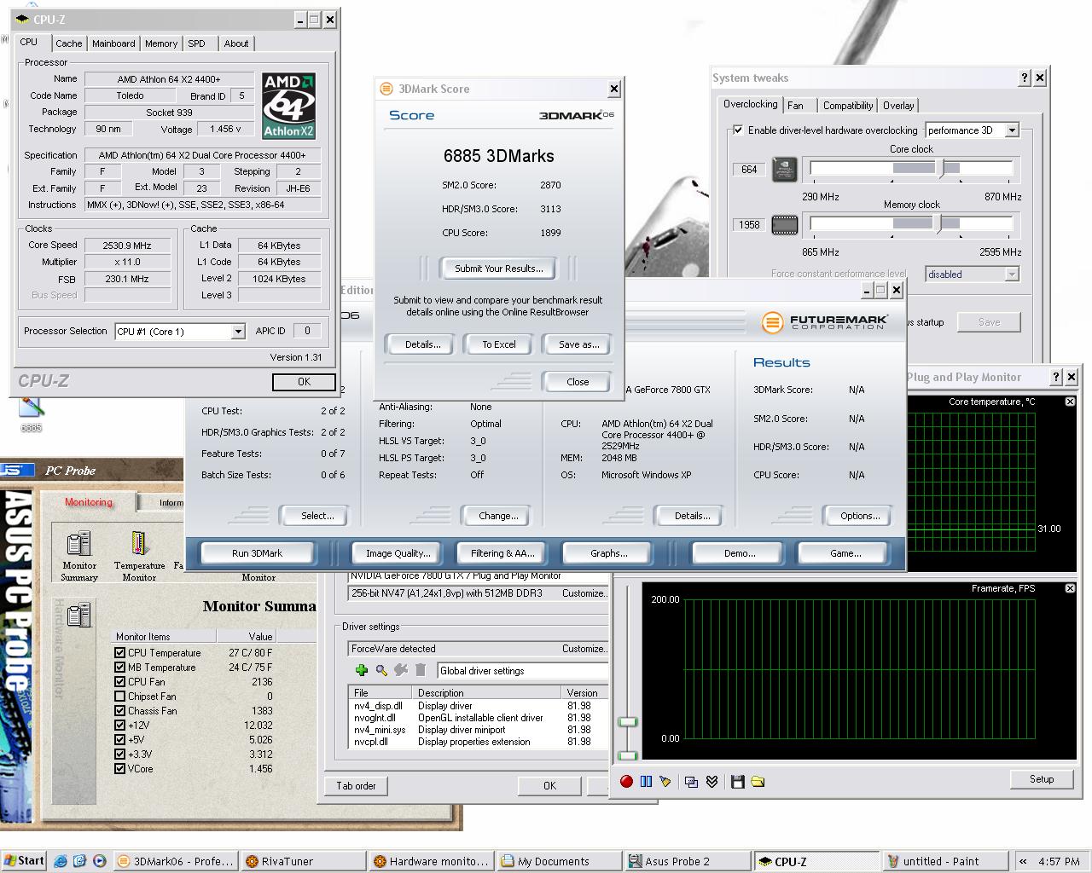Click the GPU core chip icon in System tweaks
Viewport: 1092px width, 873px height.
(784, 169)
